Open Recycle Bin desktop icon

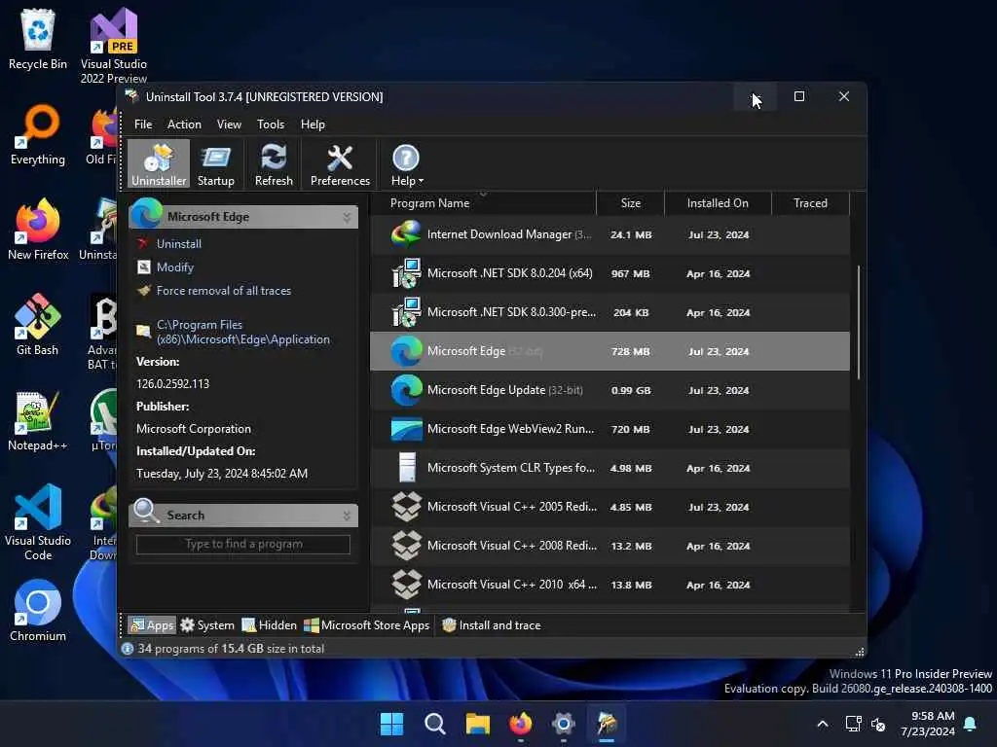tap(38, 39)
